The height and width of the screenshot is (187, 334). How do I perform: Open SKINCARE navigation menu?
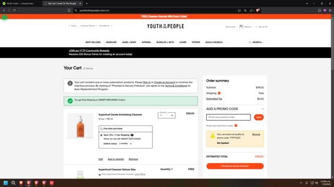click(111, 42)
